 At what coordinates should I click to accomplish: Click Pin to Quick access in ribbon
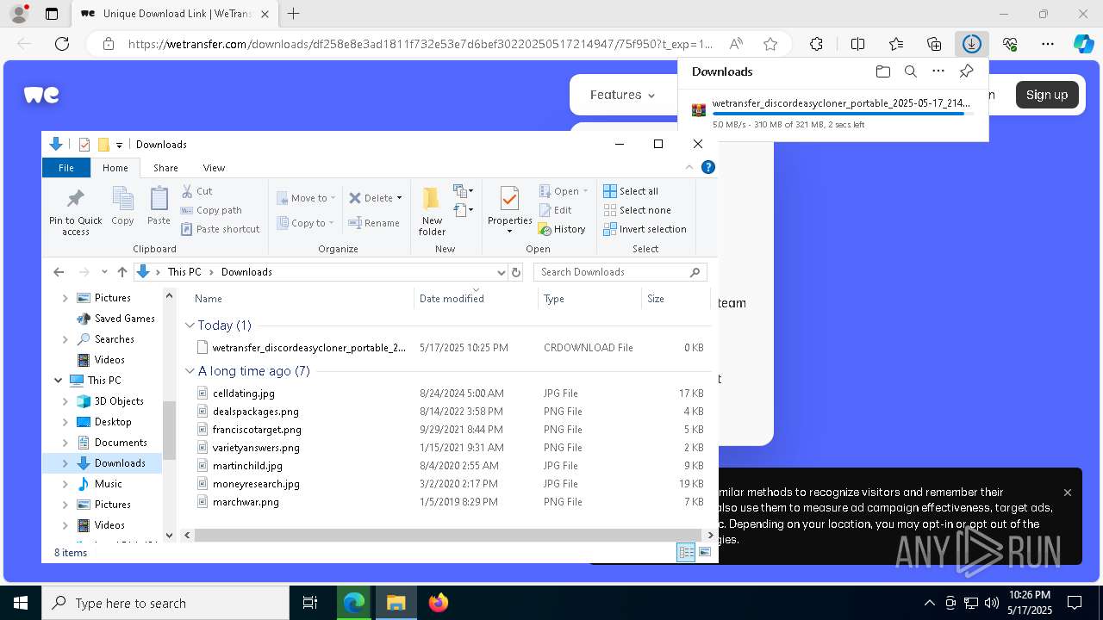(76, 212)
